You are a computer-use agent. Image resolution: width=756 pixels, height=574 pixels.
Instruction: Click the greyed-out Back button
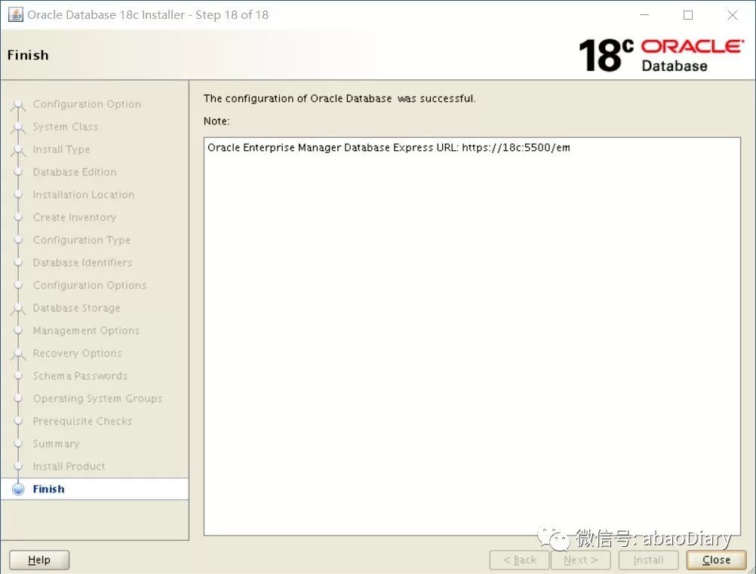tap(519, 560)
